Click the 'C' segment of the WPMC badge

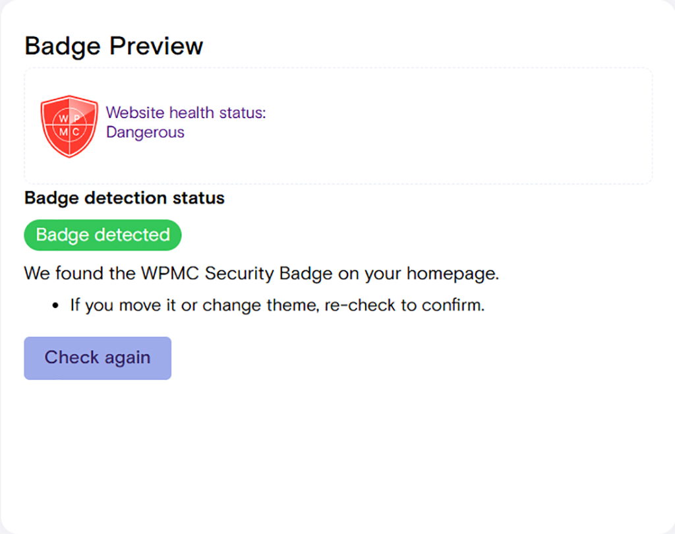pyautogui.click(x=76, y=132)
